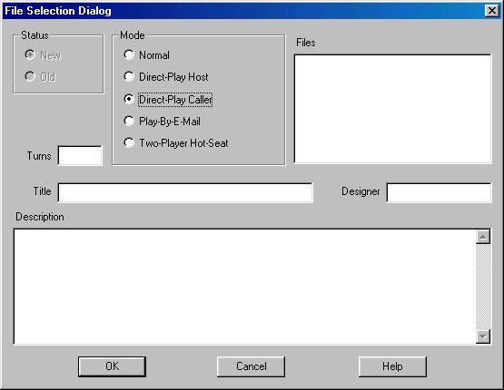The image size is (504, 390).
Task: Focus the Title text field
Action: coord(185,192)
